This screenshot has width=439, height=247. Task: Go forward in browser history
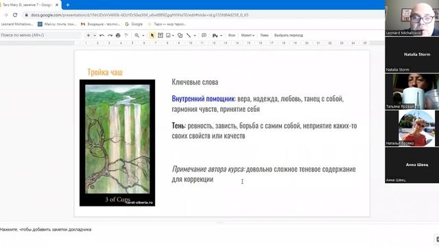coord(6,15)
